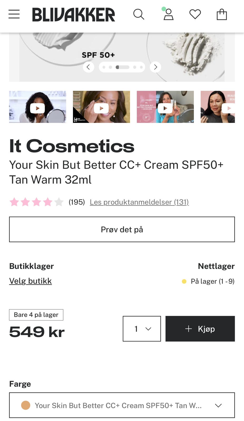Viewport: 244px width, 421px height.
Task: Click the Prøv det på button
Action: (122, 229)
